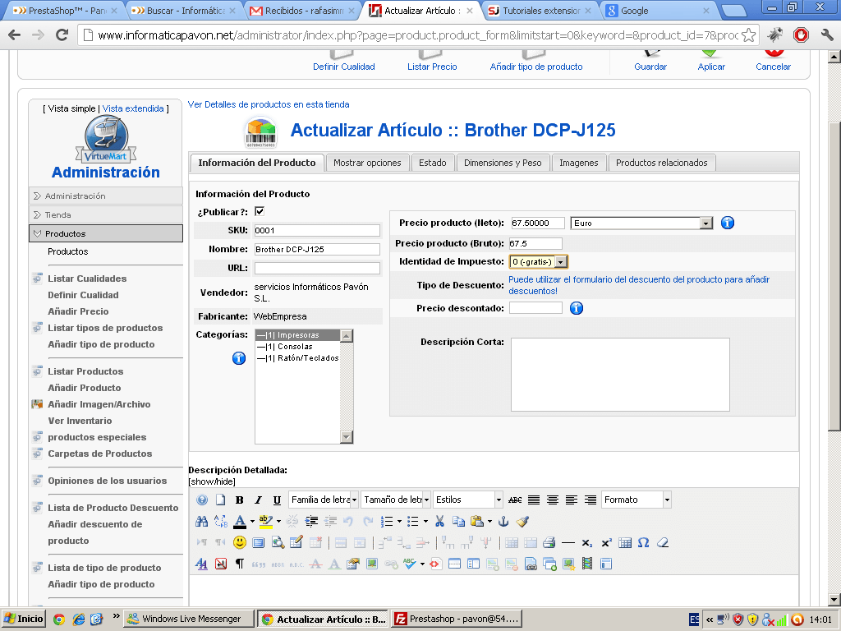The width and height of the screenshot is (841, 631).
Task: Insert an emoticon smiley
Action: pyautogui.click(x=240, y=542)
